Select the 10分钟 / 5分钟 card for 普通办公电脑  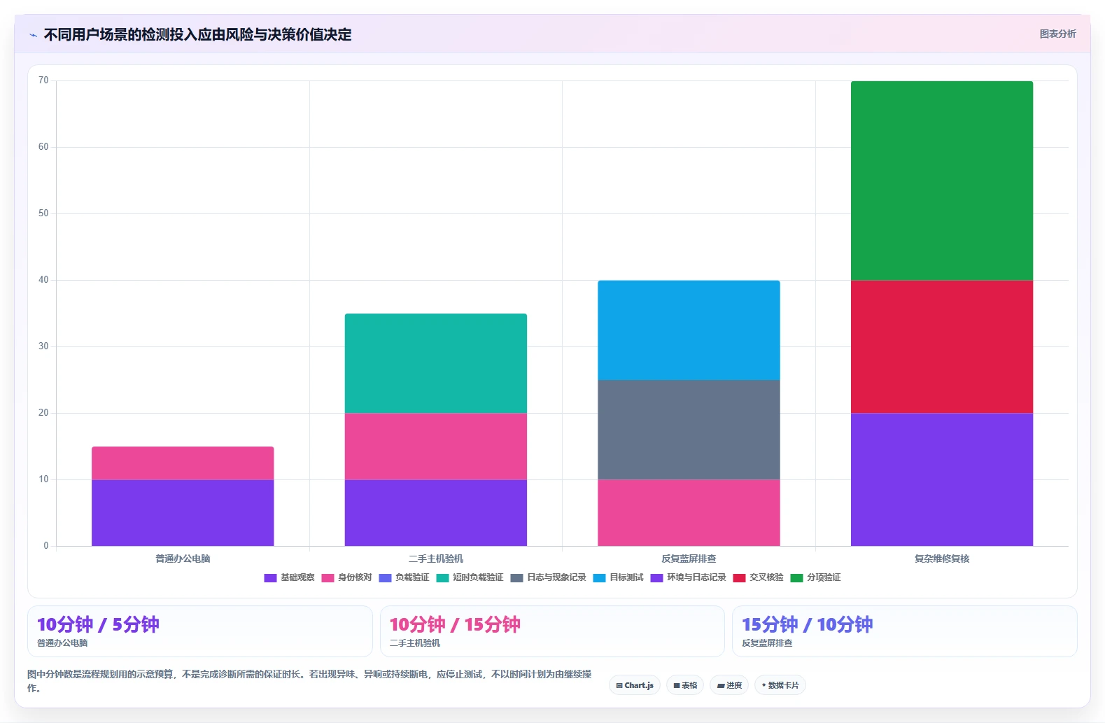(200, 631)
